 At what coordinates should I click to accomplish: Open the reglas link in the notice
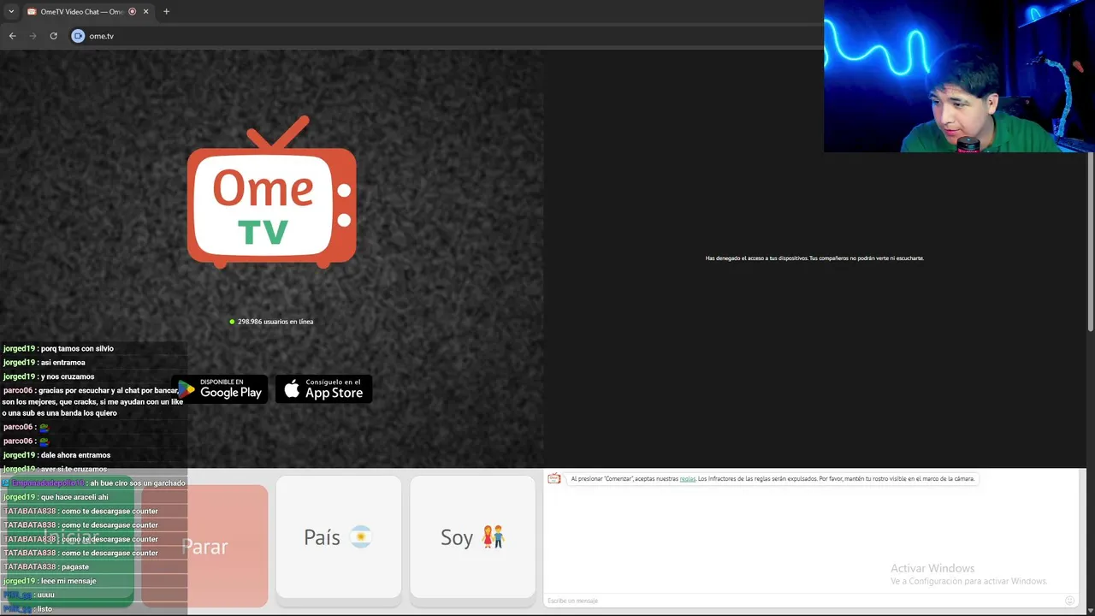[x=688, y=479]
